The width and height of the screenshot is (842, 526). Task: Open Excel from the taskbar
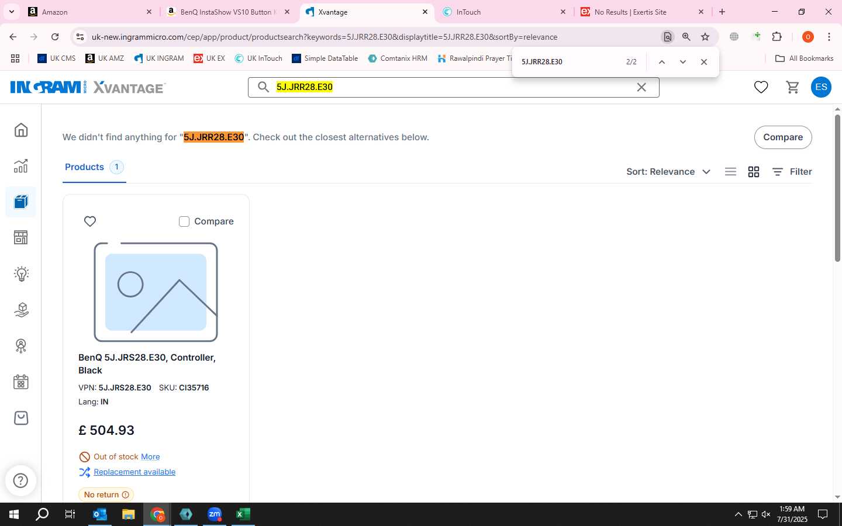[x=243, y=514]
